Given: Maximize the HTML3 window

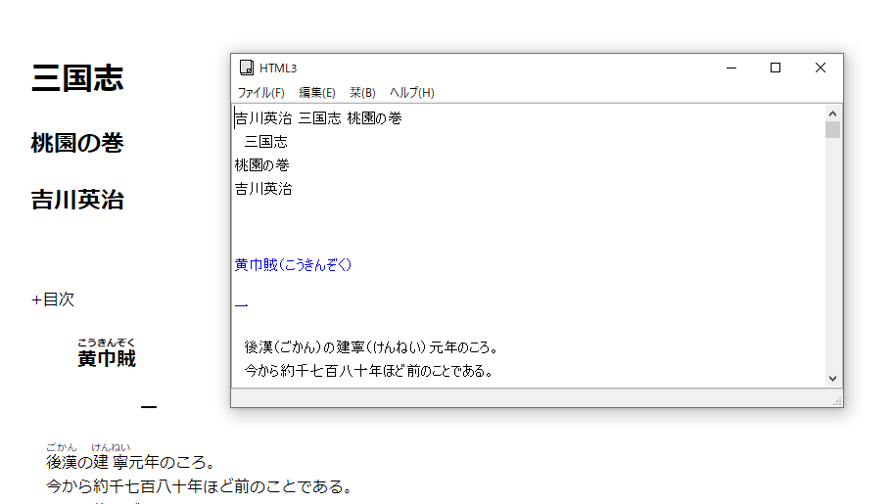Looking at the screenshot, I should [x=775, y=68].
